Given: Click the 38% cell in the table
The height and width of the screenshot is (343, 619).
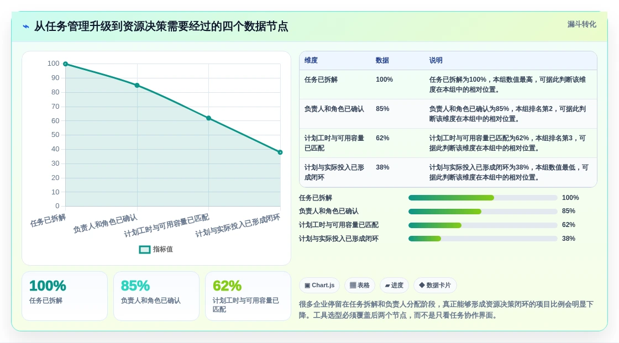Looking at the screenshot, I should coord(382,167).
